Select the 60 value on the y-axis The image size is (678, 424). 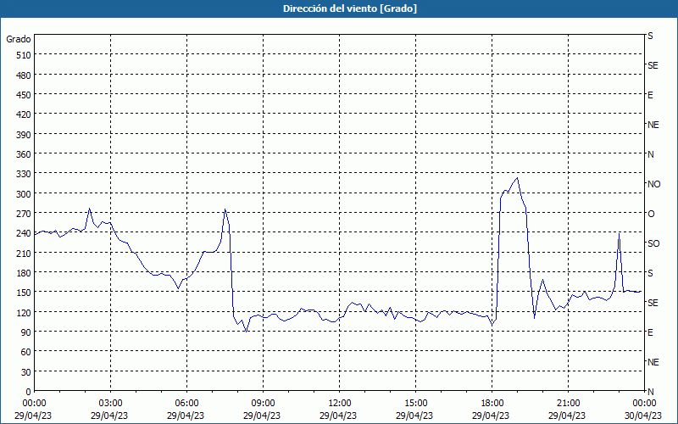point(26,352)
